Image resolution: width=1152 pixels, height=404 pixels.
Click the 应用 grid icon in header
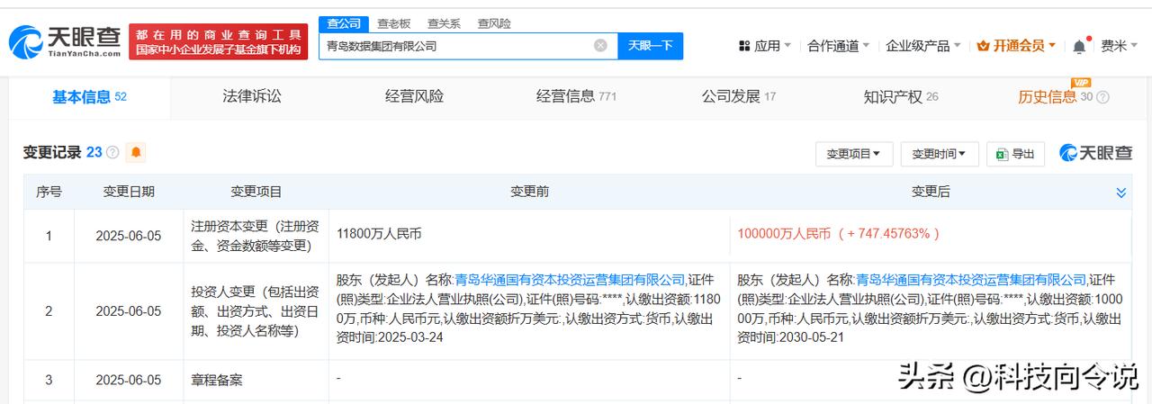(x=744, y=46)
